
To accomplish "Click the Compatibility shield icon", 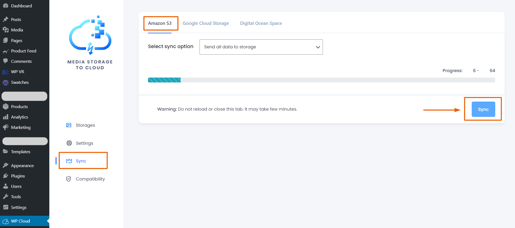I will (x=69, y=179).
